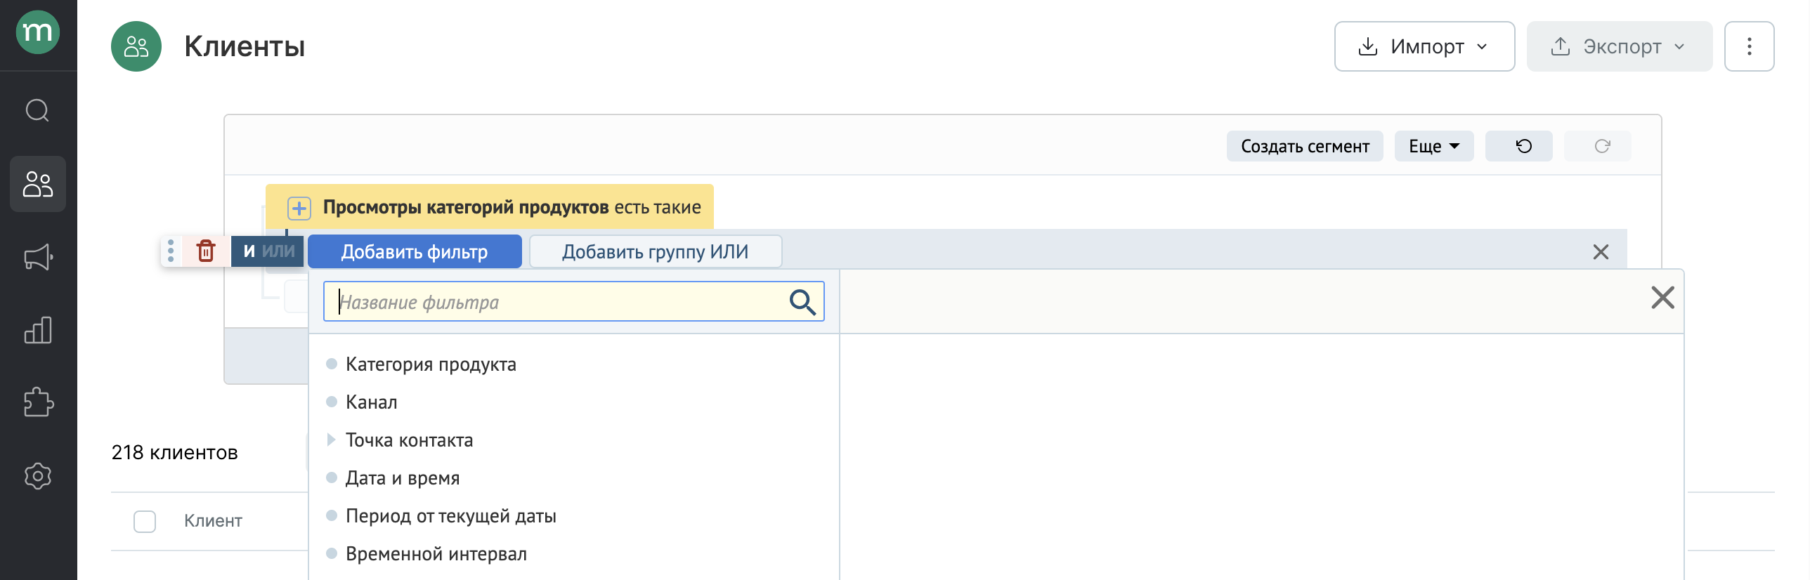Click the Добавить группу ИЛИ button
Screen dimensions: 1810x580
tap(655, 251)
